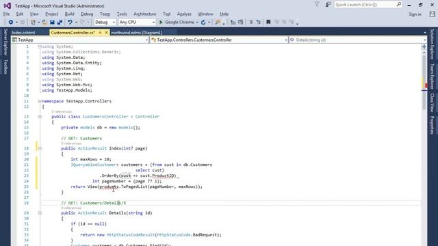Screen dimensions: 438x246
Task: Click the ProductID identifier on line 23
Action: (x=164, y=176)
